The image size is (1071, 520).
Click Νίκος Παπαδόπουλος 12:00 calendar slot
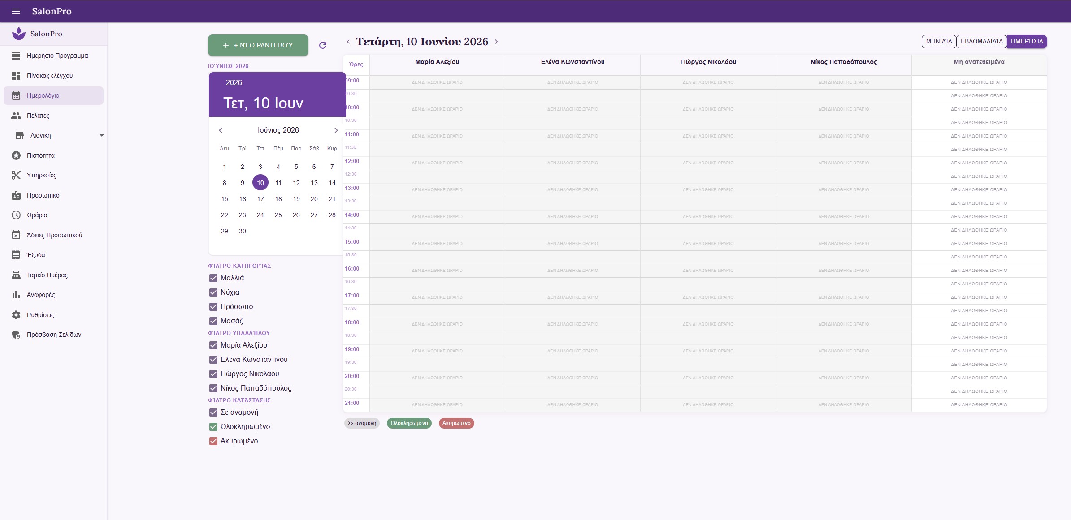(844, 163)
